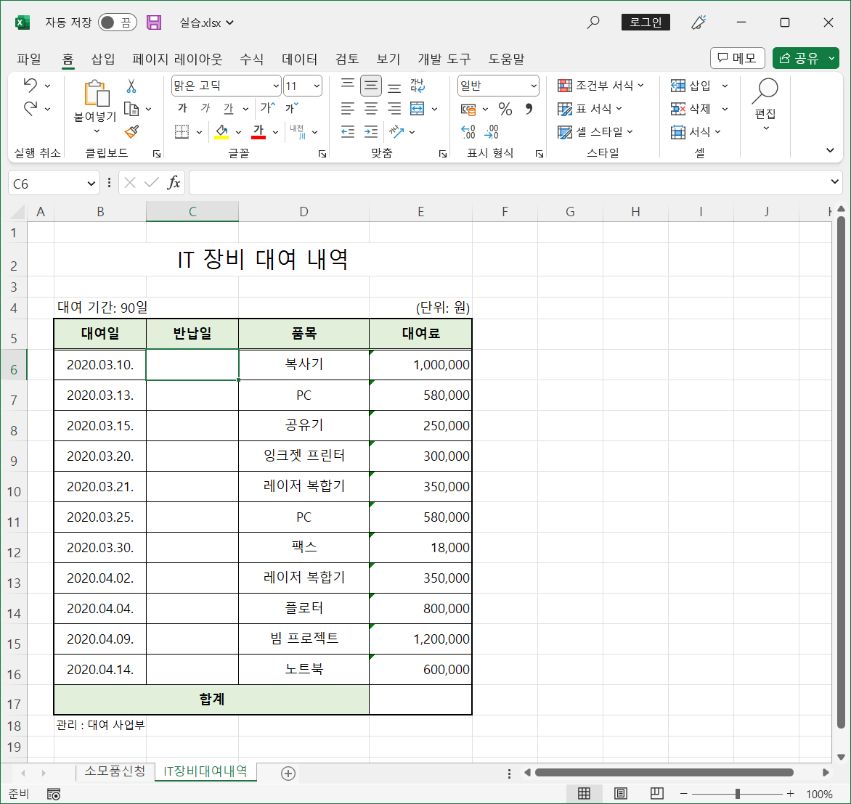This screenshot has height=804, width=851.
Task: Expand the formula bar chevron
Action: [835, 181]
